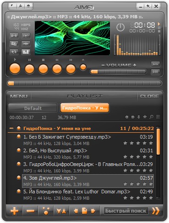Add files with the plus button
Image resolution: width=169 pixels, height=223 pixels.
click(14, 211)
